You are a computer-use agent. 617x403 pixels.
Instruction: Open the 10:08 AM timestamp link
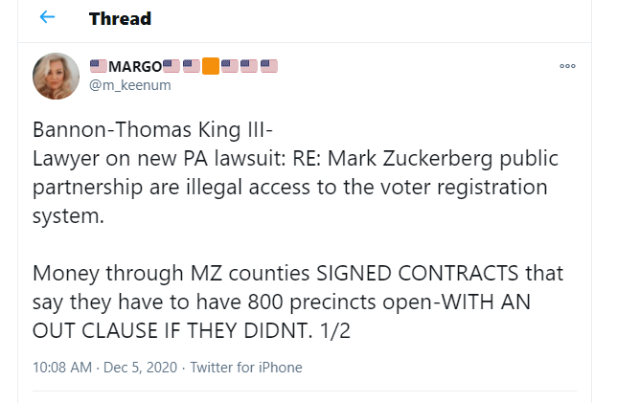tap(62, 367)
